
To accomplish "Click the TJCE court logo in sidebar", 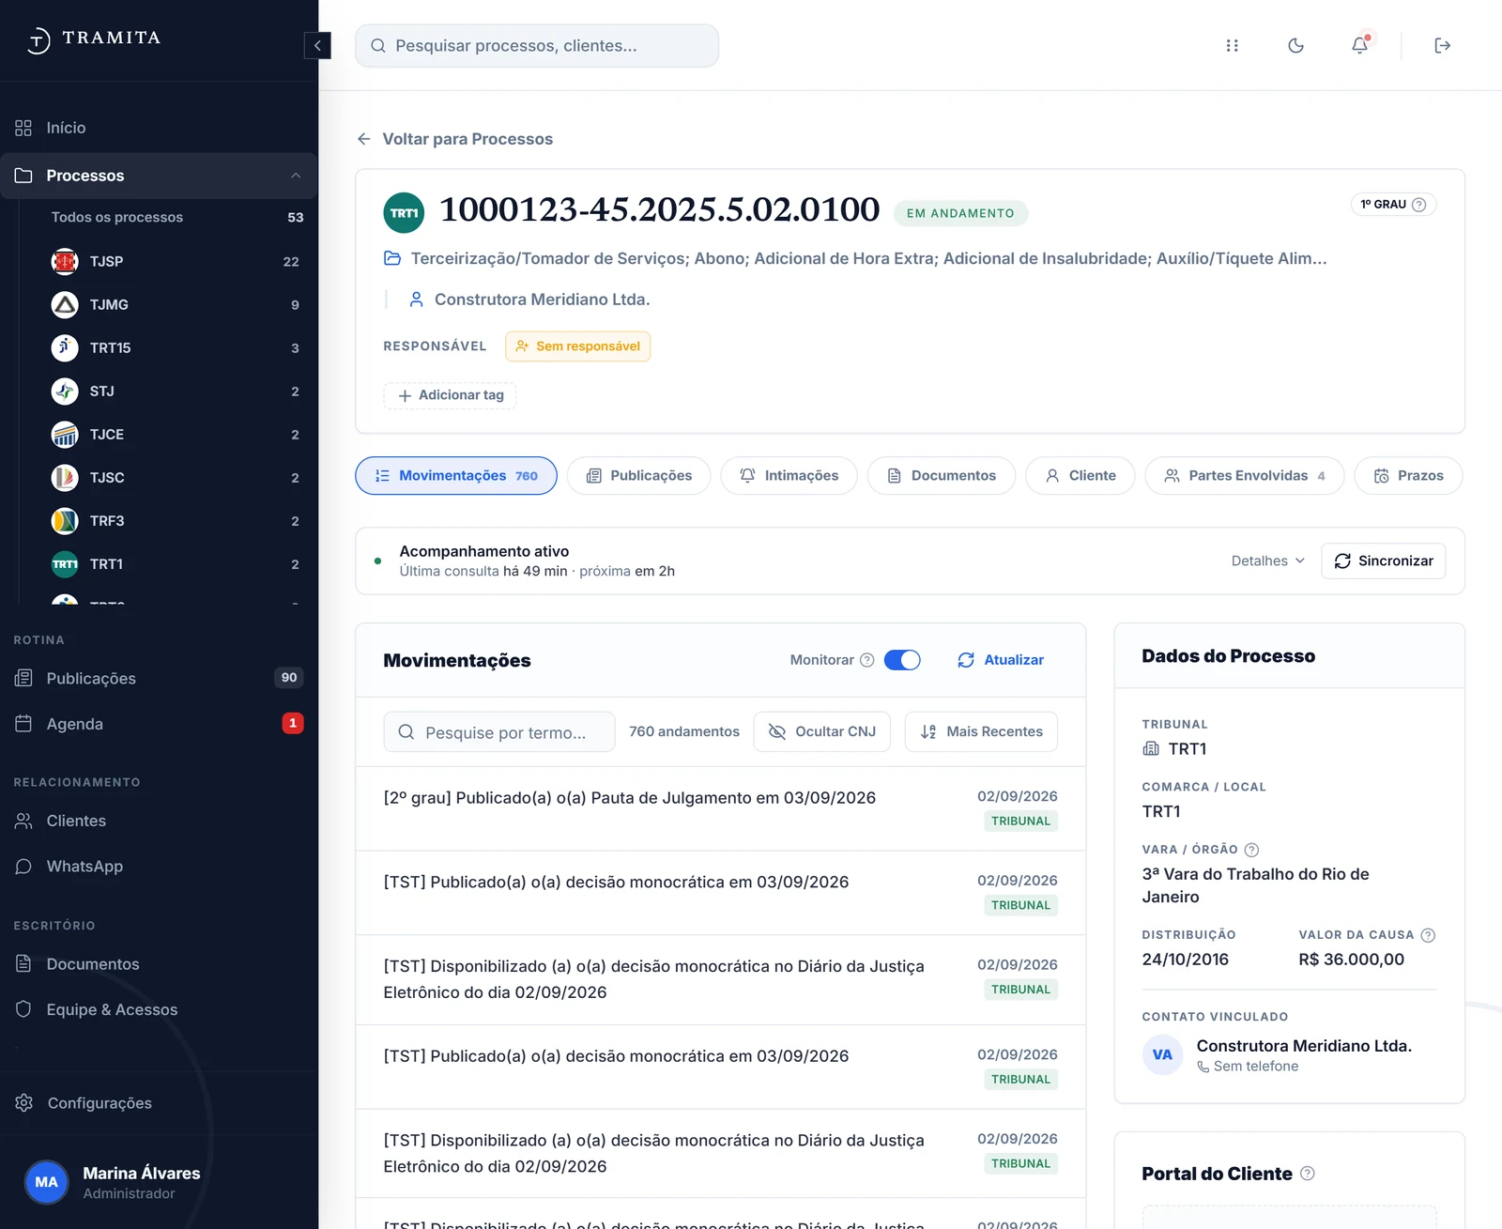I will coord(65,434).
